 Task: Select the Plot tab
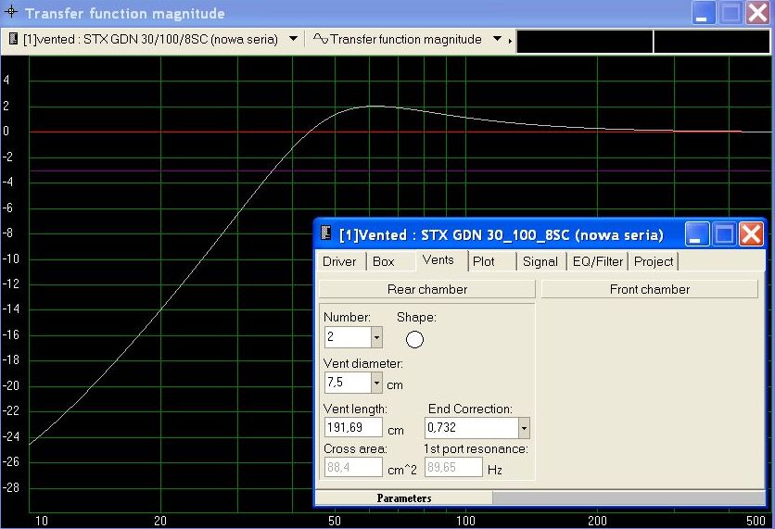484,262
